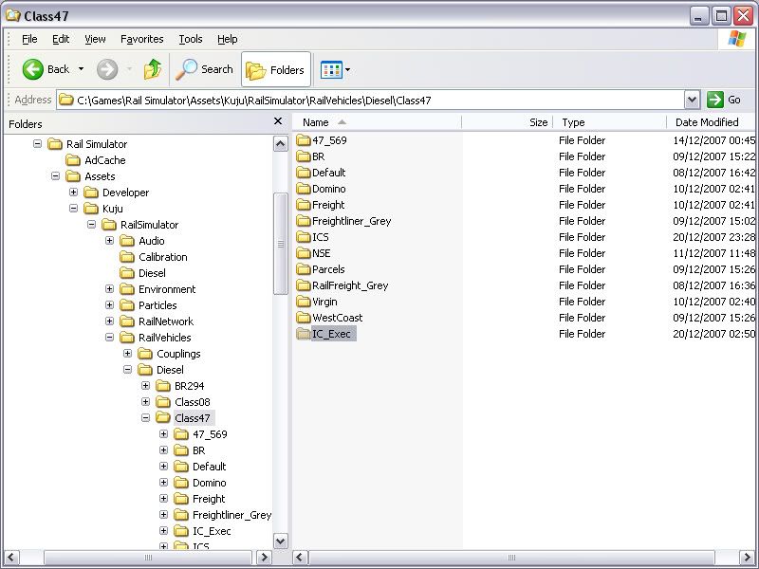
Task: Expand the Class08 tree node
Action: coord(145,402)
